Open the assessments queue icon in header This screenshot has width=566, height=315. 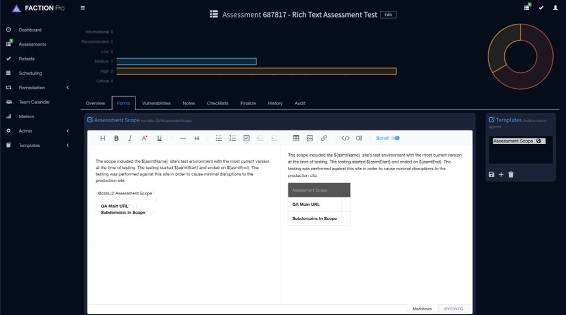[x=527, y=7]
